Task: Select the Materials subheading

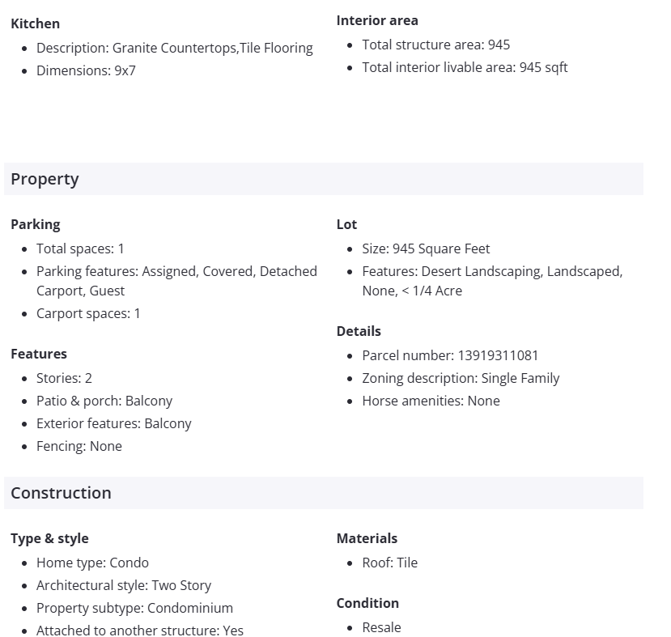Action: (x=367, y=538)
